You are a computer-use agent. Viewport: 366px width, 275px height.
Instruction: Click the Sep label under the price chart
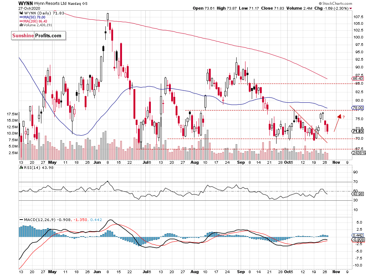coord(241,162)
